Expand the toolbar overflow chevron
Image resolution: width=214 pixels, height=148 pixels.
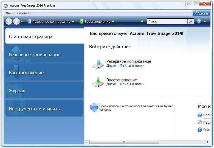(x=142, y=21)
